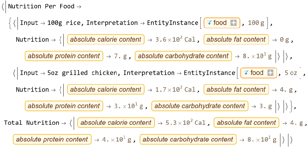308x147 pixels.
Task: Select rice's absolute carbohydrate content label
Action: (x=183, y=56)
